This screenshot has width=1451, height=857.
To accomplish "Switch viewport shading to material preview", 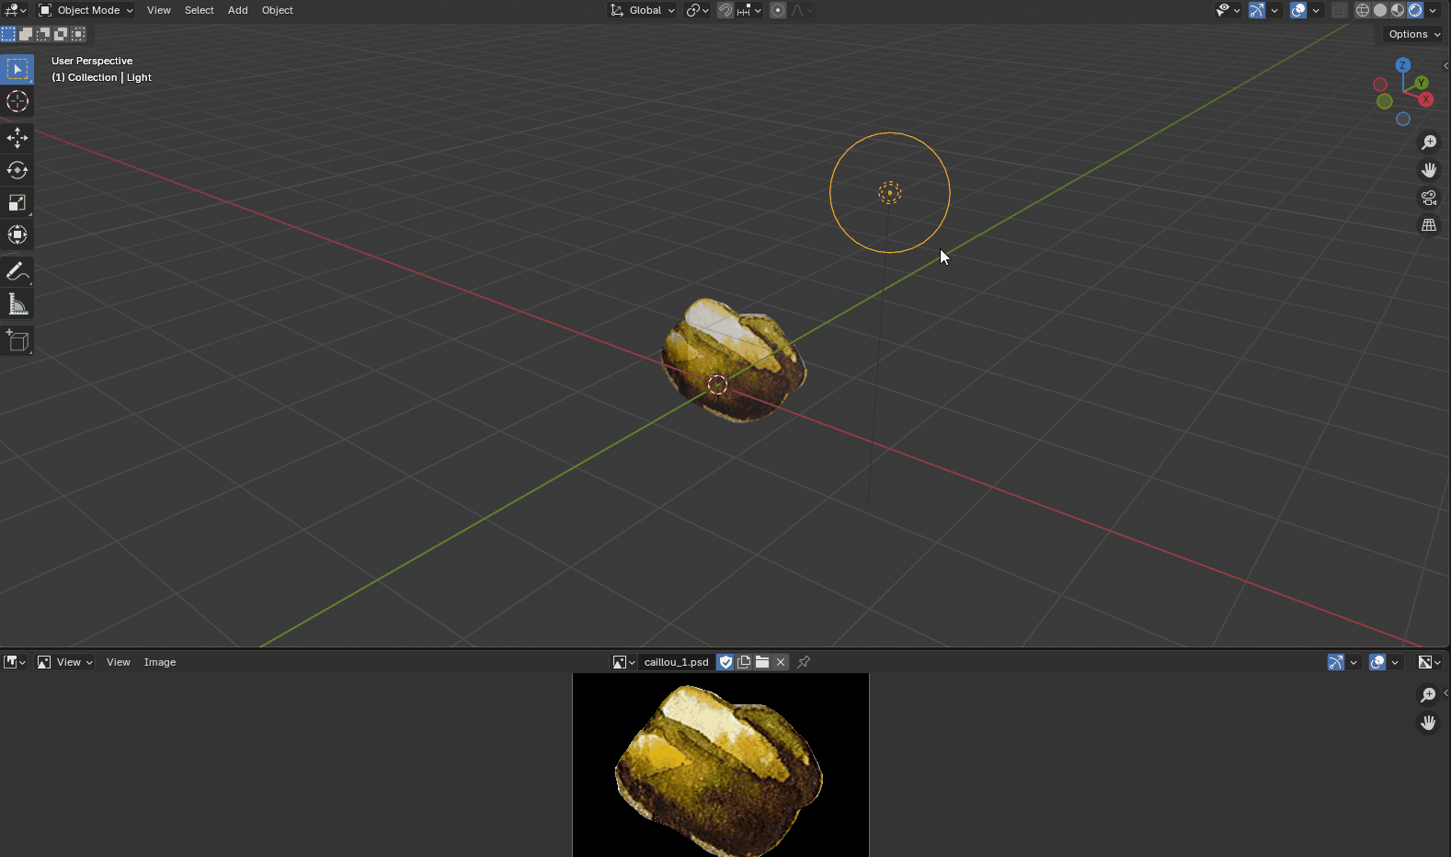I will click(1398, 10).
